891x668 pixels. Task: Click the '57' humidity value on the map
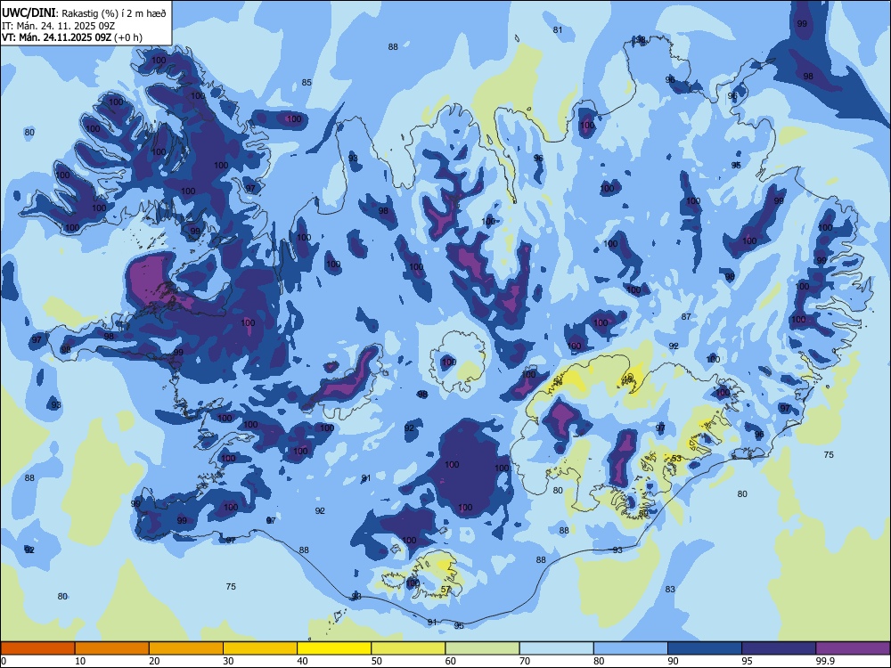[x=446, y=590]
